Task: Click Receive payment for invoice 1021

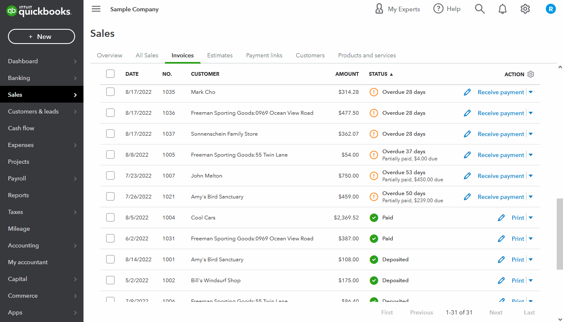Action: pos(501,197)
